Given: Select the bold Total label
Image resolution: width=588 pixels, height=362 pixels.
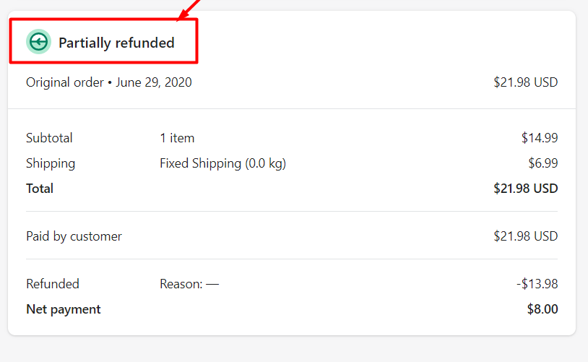Looking at the screenshot, I should point(40,189).
